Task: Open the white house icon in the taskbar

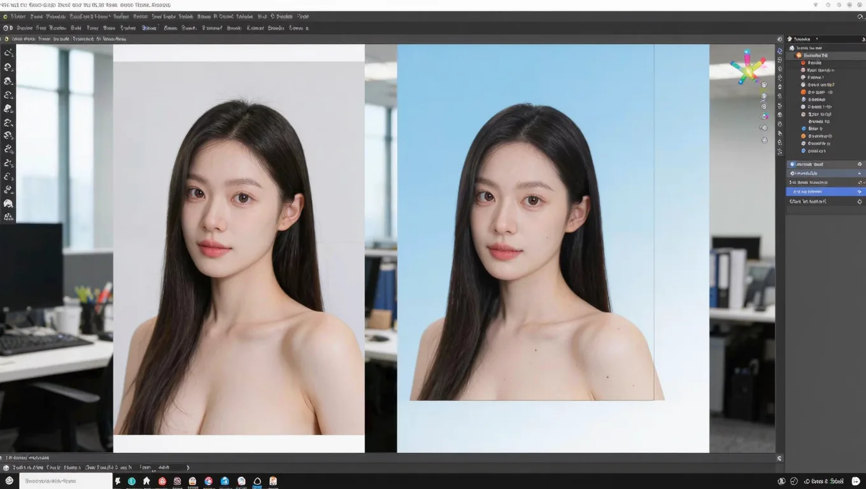Action: click(x=146, y=481)
